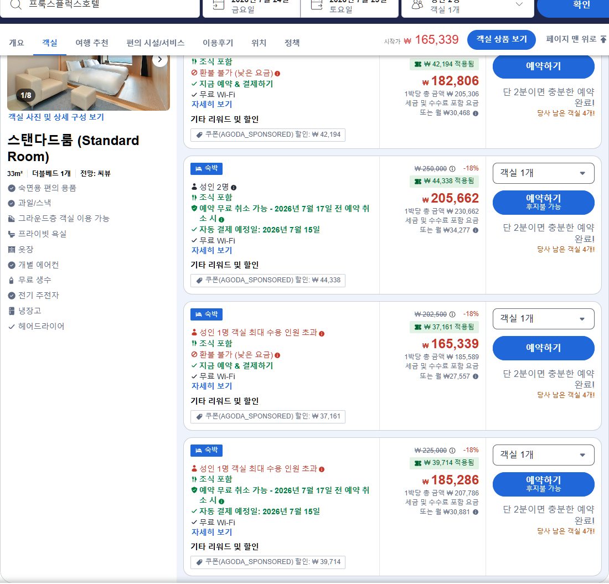609x584 pixels.
Task: Open 객실 1개 dropdown for ₩185,286 offer
Action: coord(543,455)
